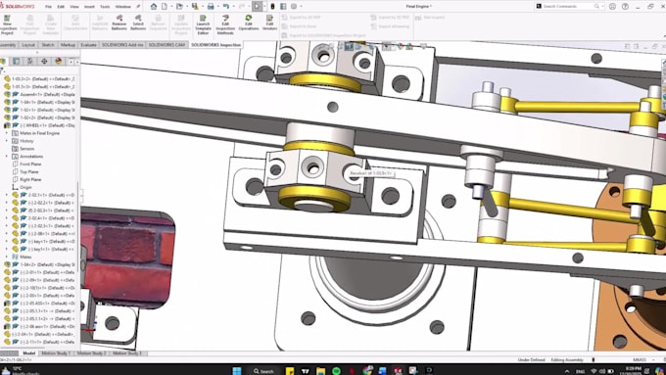Expand the Mates folder below key1<1>
The image size is (666, 375).
[7, 257]
